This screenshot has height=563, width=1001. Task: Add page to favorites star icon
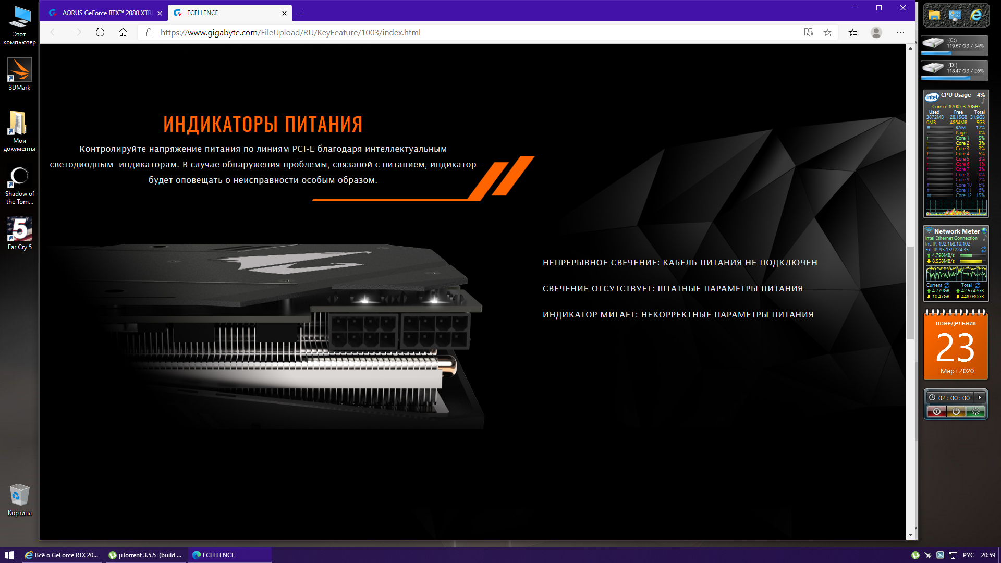click(x=827, y=32)
